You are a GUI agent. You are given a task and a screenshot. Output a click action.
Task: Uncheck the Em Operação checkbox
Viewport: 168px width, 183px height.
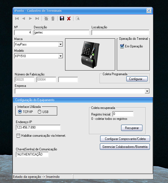(x=122, y=46)
